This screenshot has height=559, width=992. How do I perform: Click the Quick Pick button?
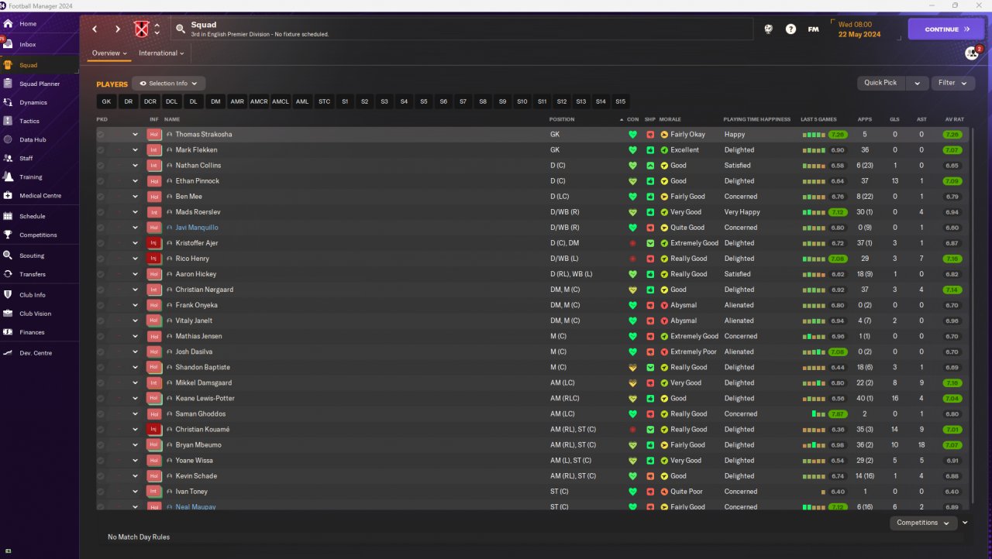click(880, 83)
